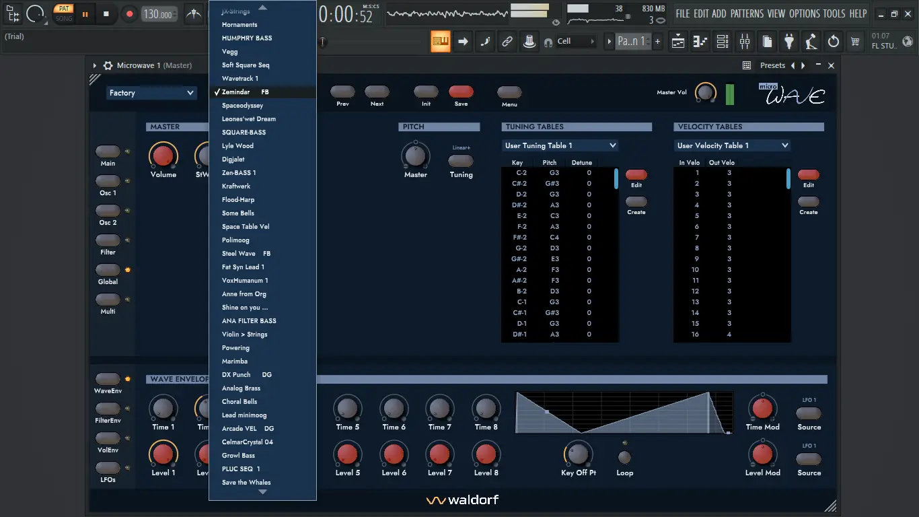The image size is (919, 517).
Task: Click the Master Vol knob
Action: [x=705, y=93]
